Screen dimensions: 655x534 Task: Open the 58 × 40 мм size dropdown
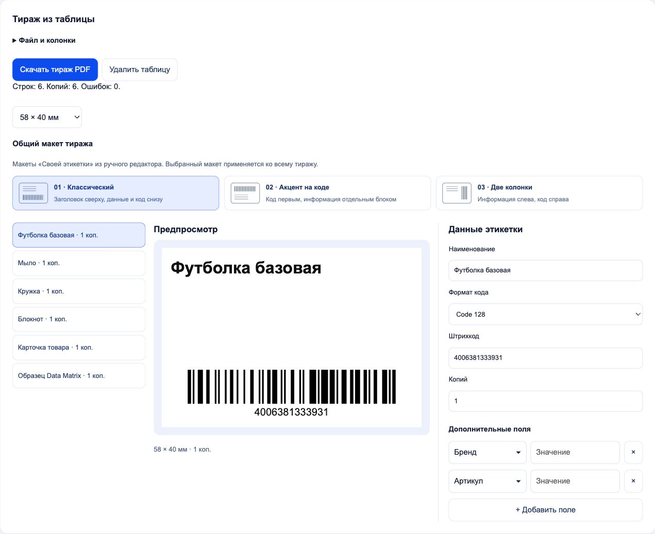pyautogui.click(x=47, y=117)
